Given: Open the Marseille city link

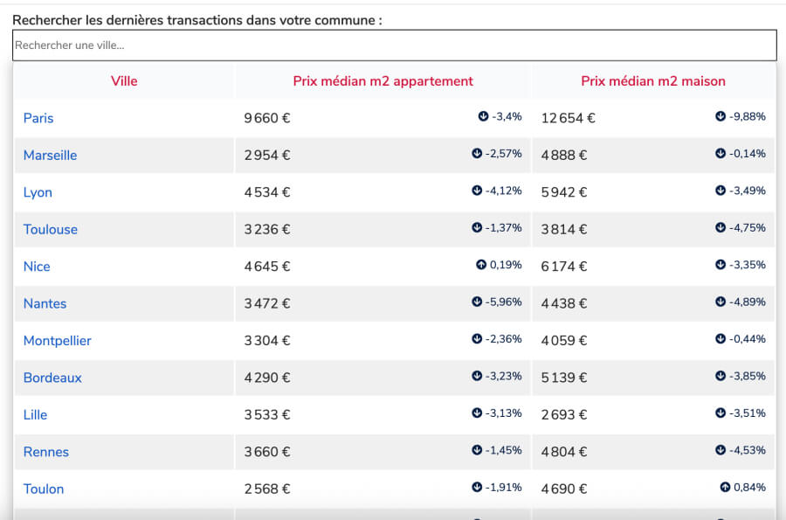Looking at the screenshot, I should 50,156.
